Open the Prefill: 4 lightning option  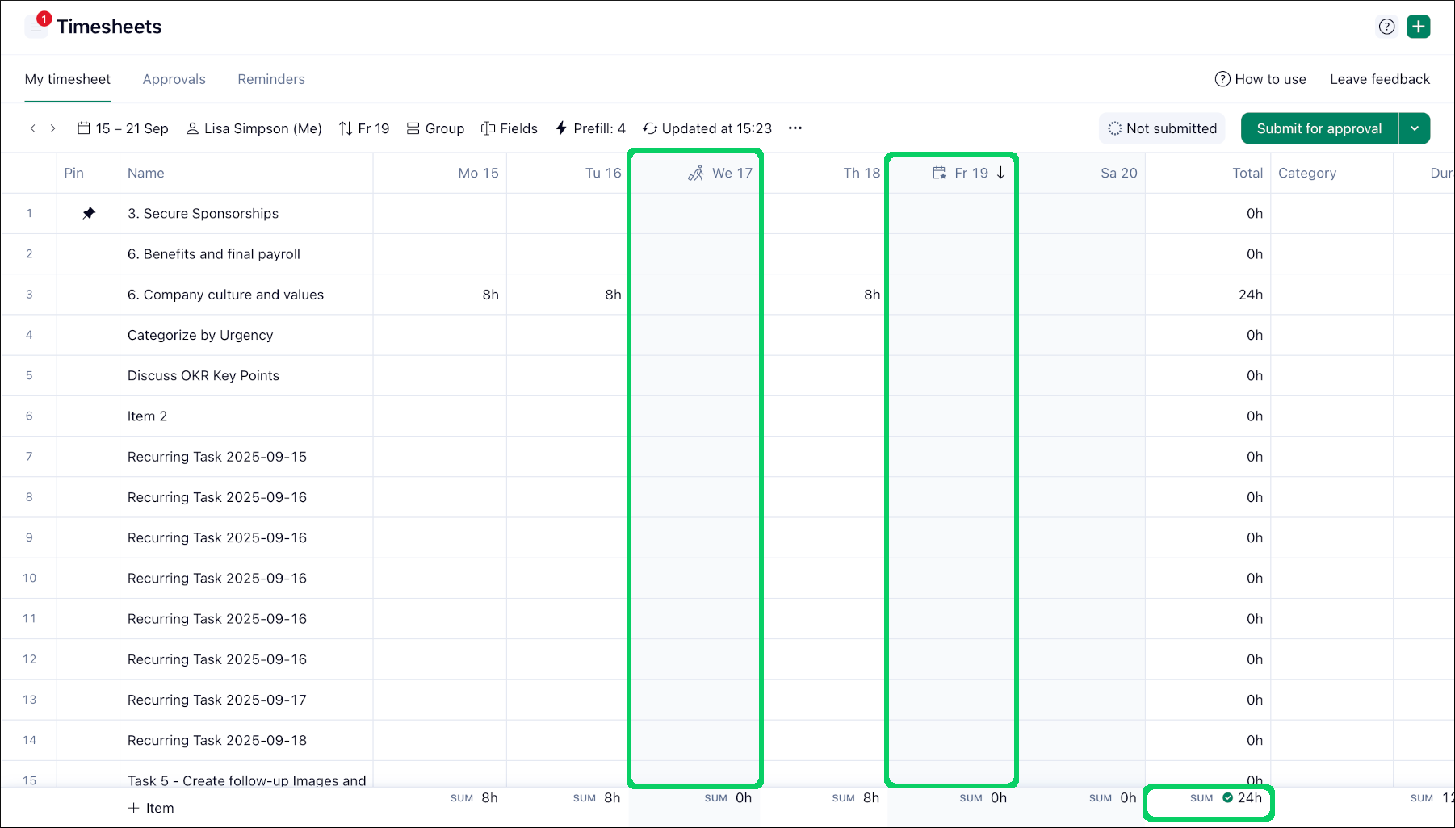[590, 128]
